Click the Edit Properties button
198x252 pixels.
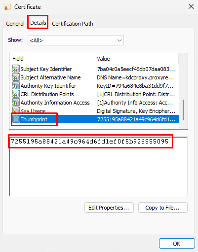coord(109,208)
